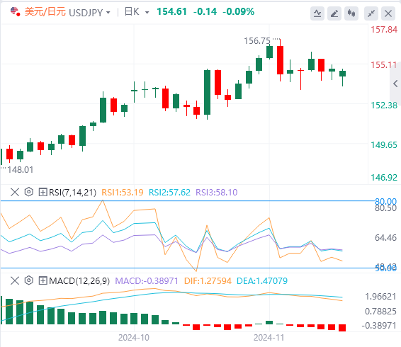Viewport: 401px width, 347px height.
Task: Click the 0.78825 MACD axis label
Action: [x=380, y=312]
